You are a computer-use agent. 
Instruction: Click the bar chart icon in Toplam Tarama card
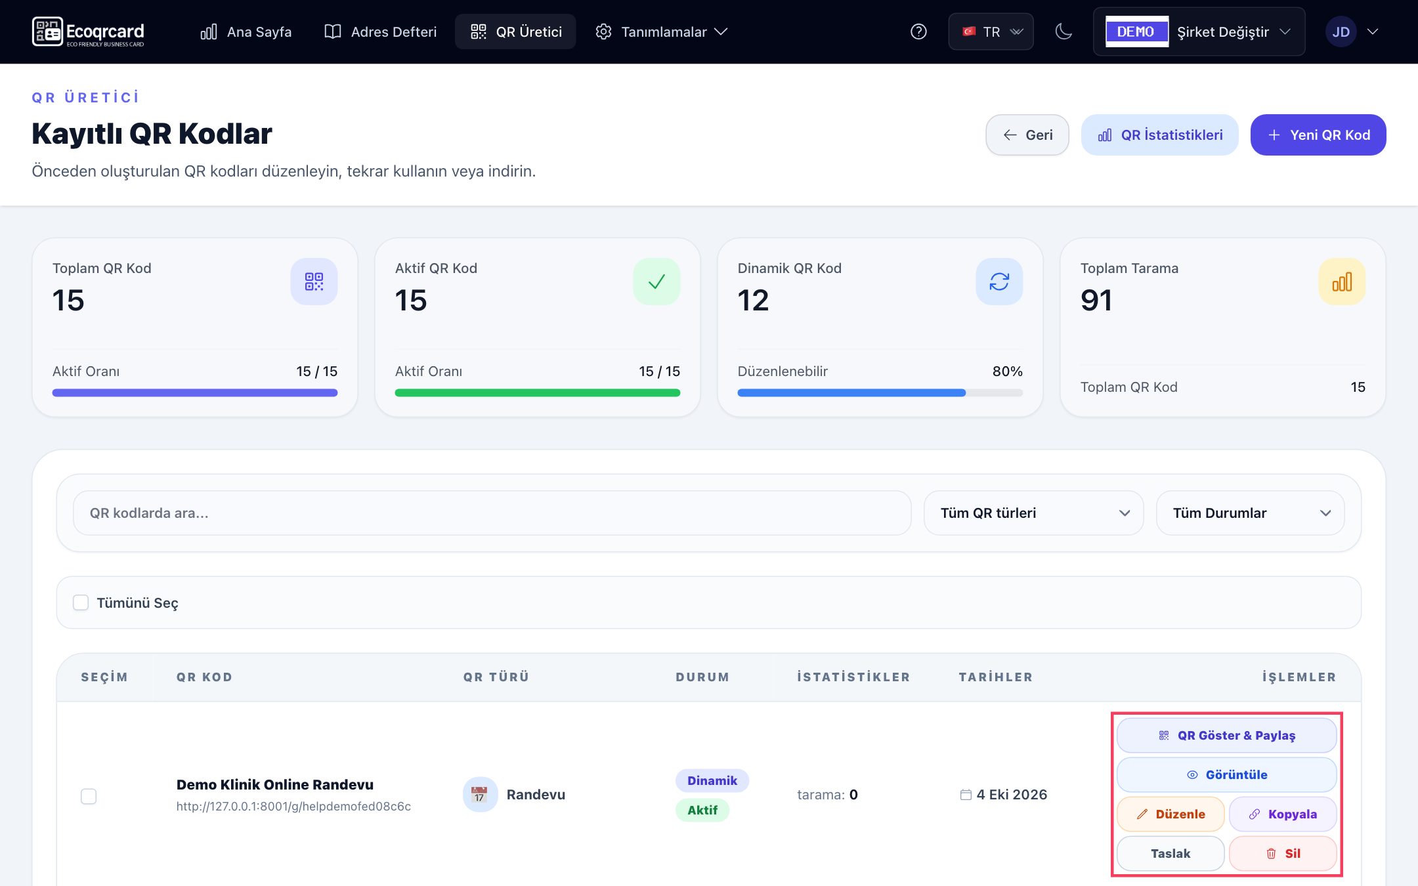click(x=1342, y=282)
